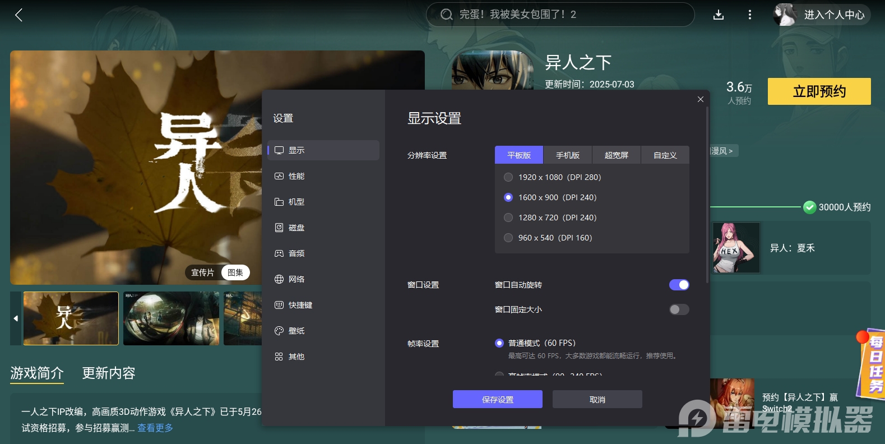Screen dimensions: 885x444
Task: Open the 异人：夏禾 reward character image
Action: (x=736, y=247)
